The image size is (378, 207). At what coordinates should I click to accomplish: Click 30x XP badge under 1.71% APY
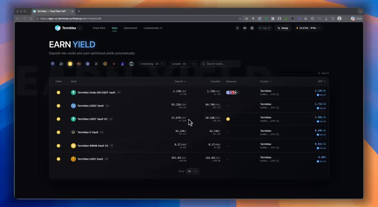coord(321,108)
